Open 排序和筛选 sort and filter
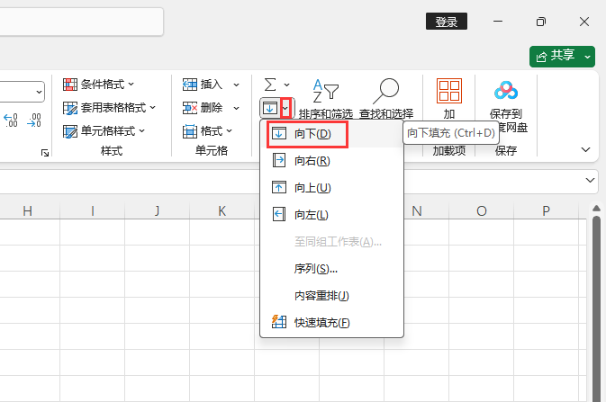Viewport: 606px width, 402px height. click(325, 99)
